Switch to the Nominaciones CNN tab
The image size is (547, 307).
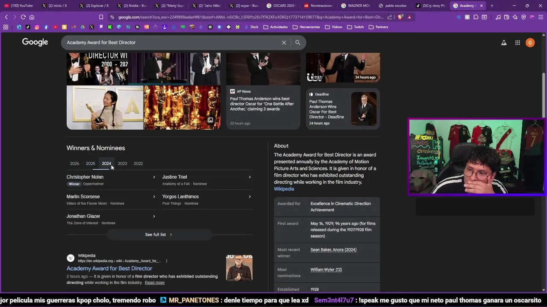[x=319, y=6]
